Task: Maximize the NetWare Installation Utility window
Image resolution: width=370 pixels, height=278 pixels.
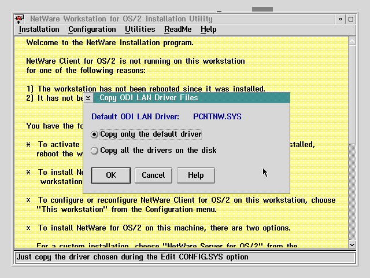Action: point(351,19)
